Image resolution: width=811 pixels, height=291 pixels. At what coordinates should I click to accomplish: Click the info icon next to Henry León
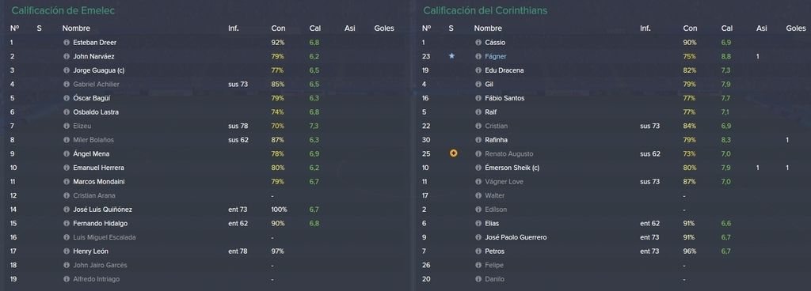(x=67, y=251)
